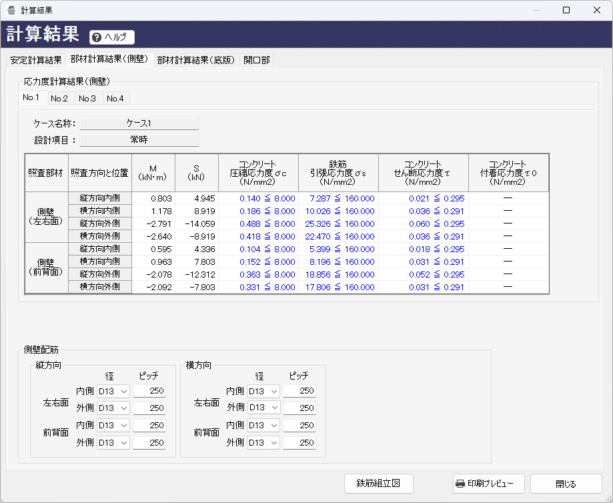Open 横方向 前背面 内側 diameter dropdown
Screen dimensions: 613x503
point(263,425)
